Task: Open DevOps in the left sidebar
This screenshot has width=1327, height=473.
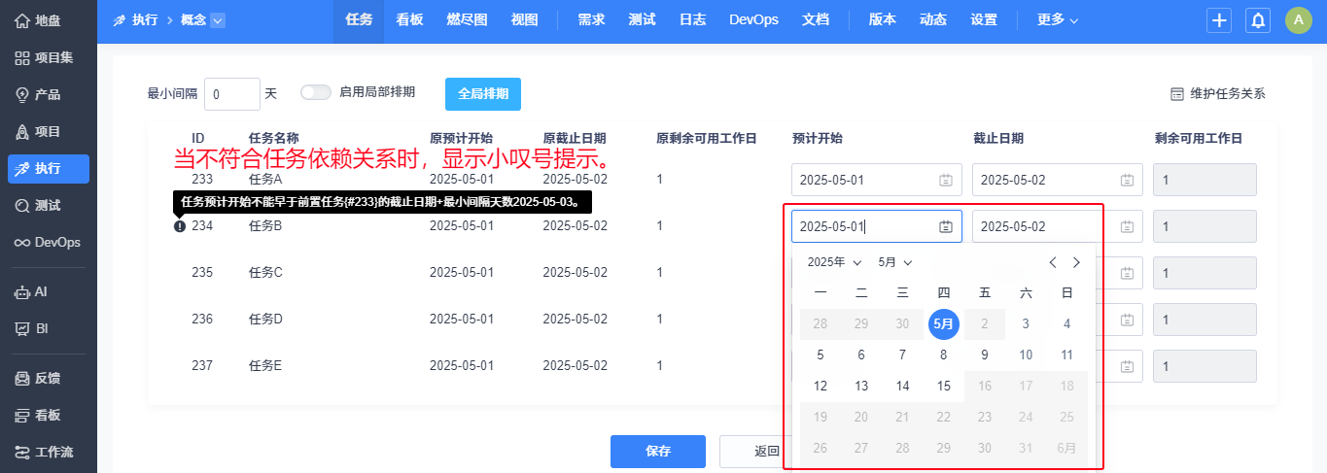Action: click(x=49, y=242)
